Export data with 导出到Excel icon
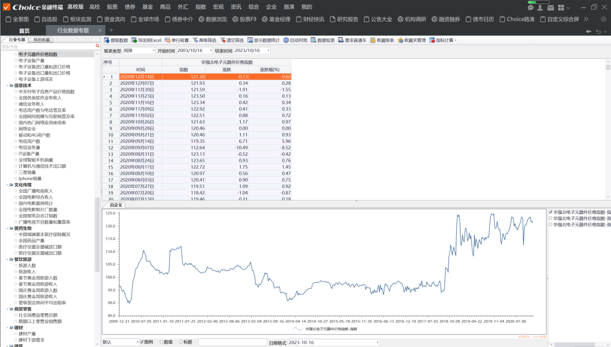The width and height of the screenshot is (611, 347). click(135, 40)
